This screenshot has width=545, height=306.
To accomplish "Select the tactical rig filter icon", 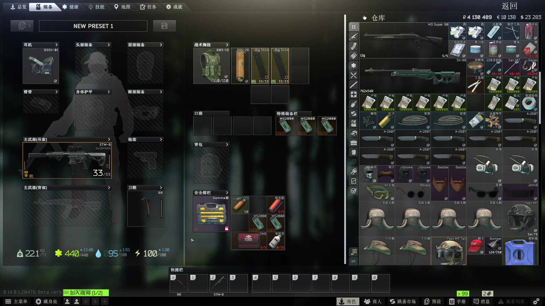I will coord(354,124).
